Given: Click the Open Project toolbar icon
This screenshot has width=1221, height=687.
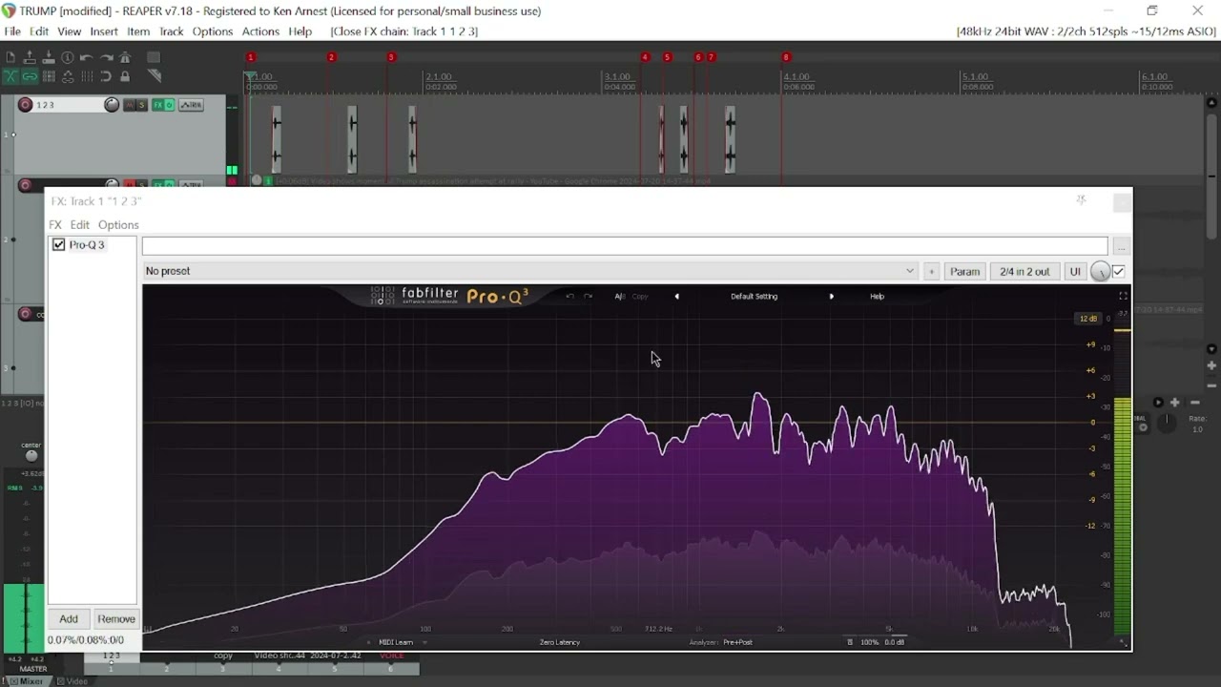Looking at the screenshot, I should pos(30,57).
